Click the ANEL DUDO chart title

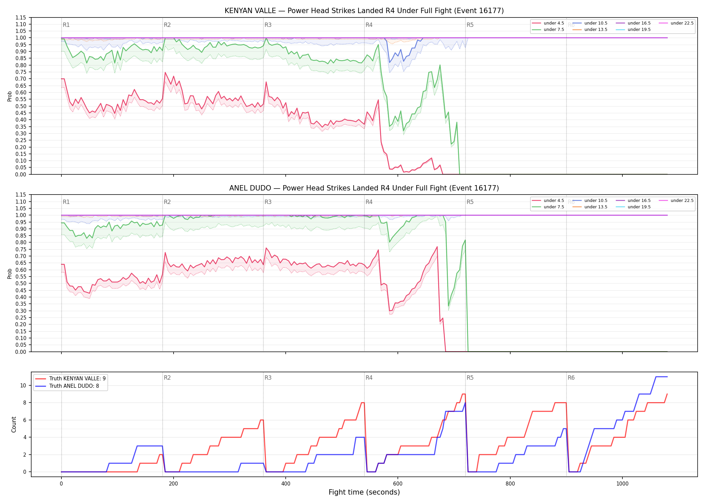pyautogui.click(x=364, y=188)
